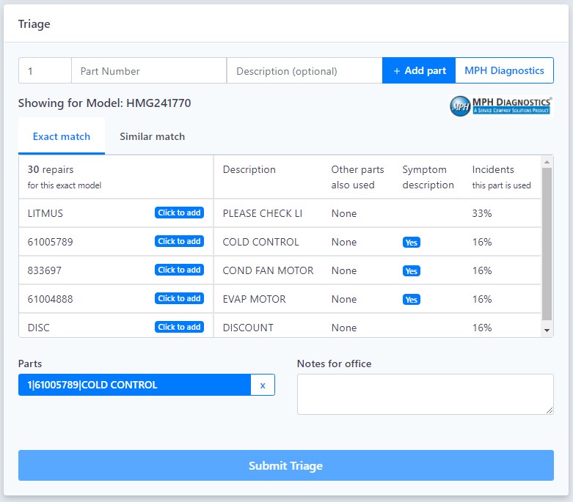Open the Similar match tab
This screenshot has width=573, height=502.
tap(152, 136)
